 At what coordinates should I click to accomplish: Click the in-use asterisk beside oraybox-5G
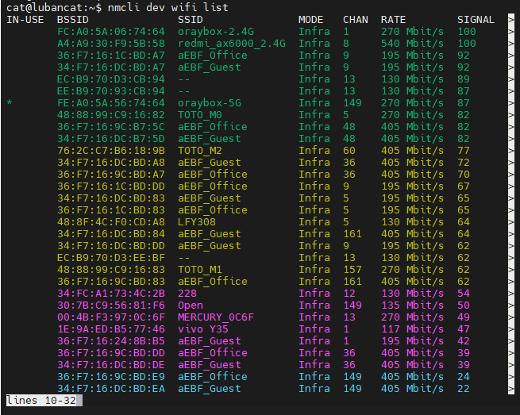click(10, 102)
